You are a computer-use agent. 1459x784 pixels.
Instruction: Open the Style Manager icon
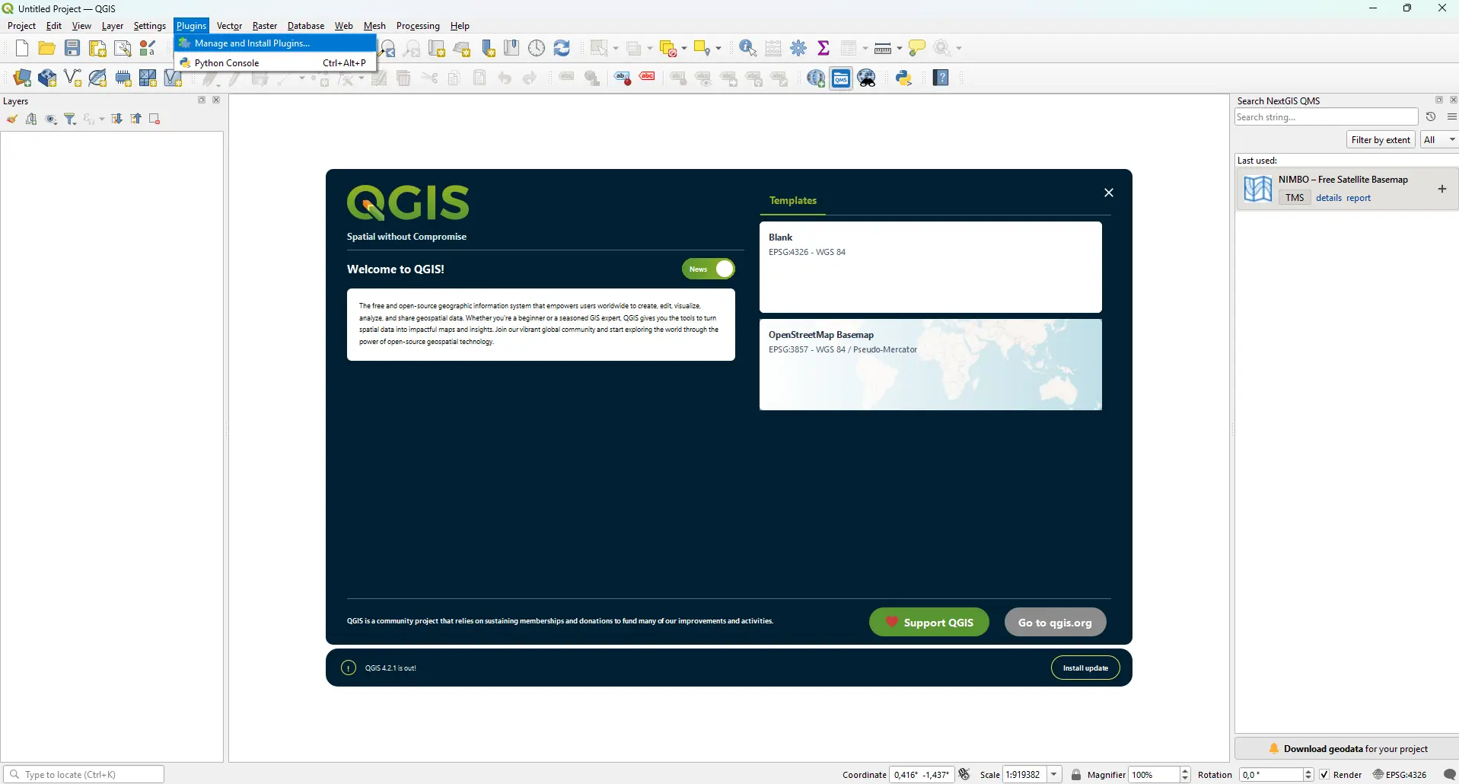click(148, 49)
